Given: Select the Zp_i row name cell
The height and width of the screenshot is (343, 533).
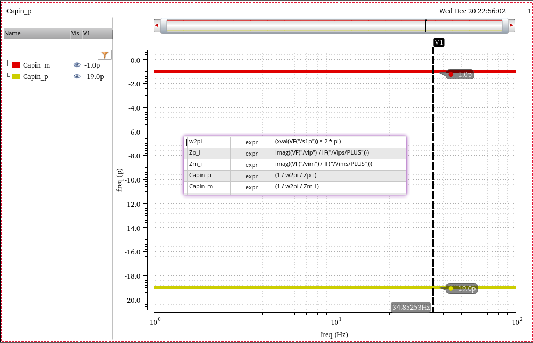Looking at the screenshot, I should pyautogui.click(x=208, y=153).
